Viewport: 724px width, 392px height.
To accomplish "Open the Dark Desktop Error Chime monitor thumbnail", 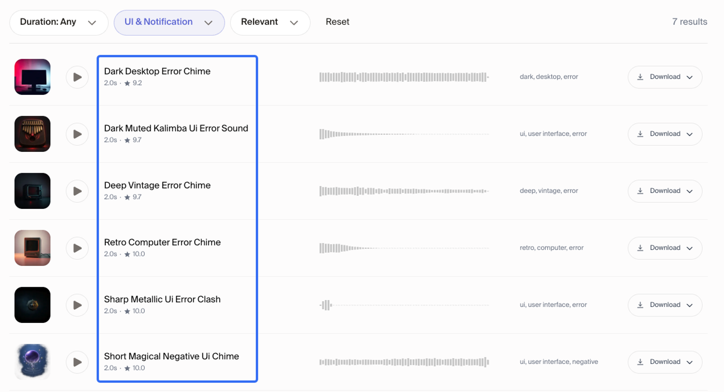I will pos(33,77).
